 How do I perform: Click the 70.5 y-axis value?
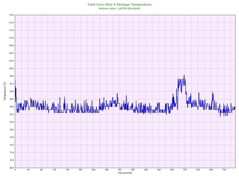12,160
